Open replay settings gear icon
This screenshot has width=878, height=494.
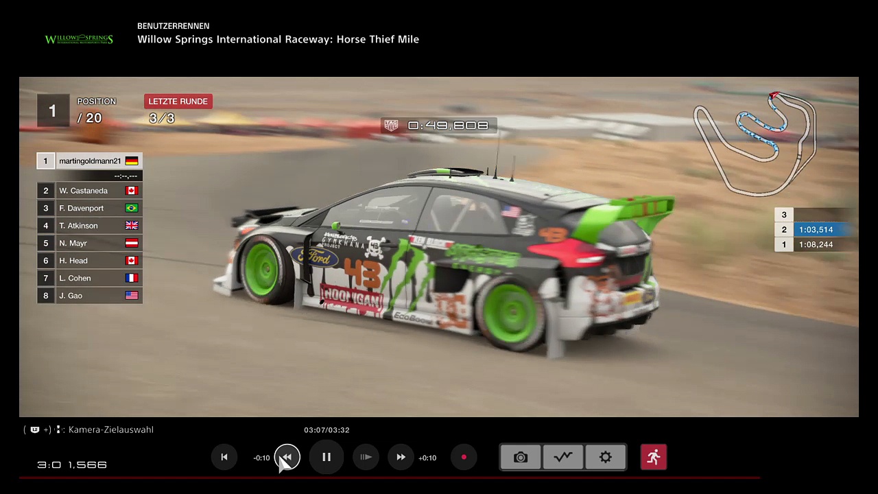(605, 458)
